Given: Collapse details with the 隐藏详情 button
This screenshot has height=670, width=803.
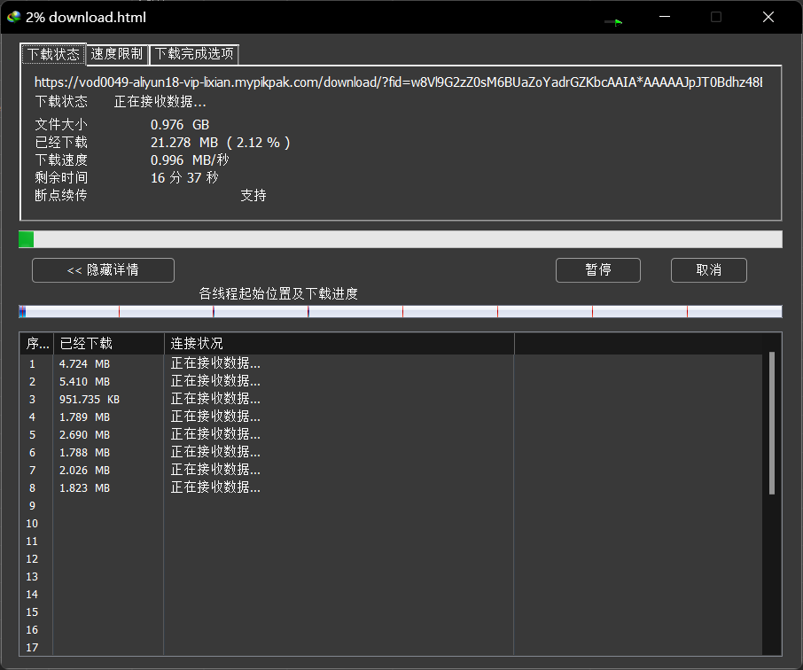Looking at the screenshot, I should (103, 270).
